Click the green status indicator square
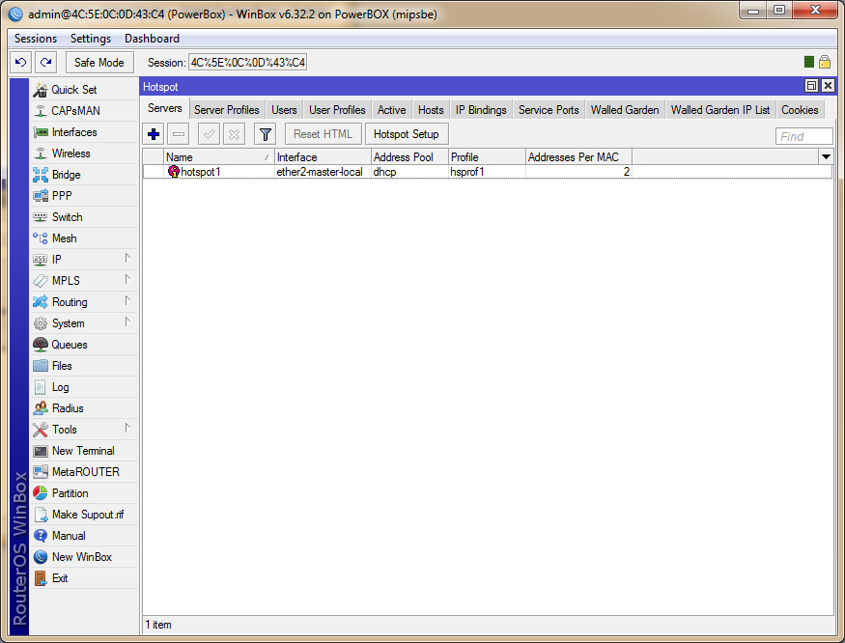Screen dimensions: 845x643 [x=809, y=63]
